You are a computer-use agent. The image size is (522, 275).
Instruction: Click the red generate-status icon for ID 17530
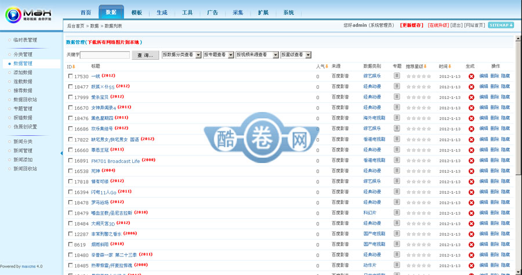(471, 76)
